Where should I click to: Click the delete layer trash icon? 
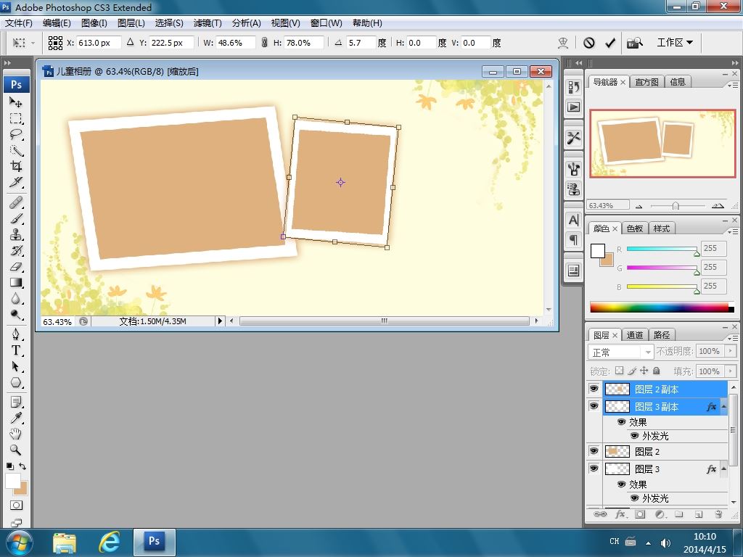pyautogui.click(x=718, y=514)
